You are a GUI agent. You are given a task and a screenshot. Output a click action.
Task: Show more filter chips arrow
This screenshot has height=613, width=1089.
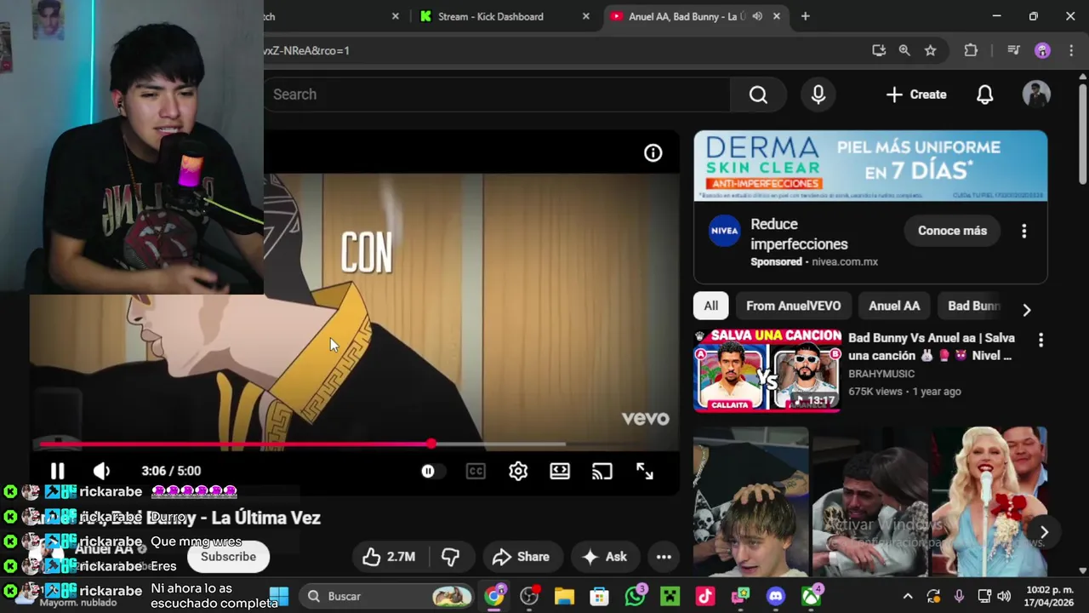(x=1026, y=310)
